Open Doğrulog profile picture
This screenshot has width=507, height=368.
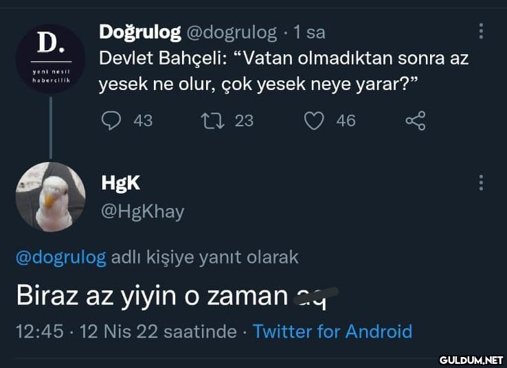point(51,58)
